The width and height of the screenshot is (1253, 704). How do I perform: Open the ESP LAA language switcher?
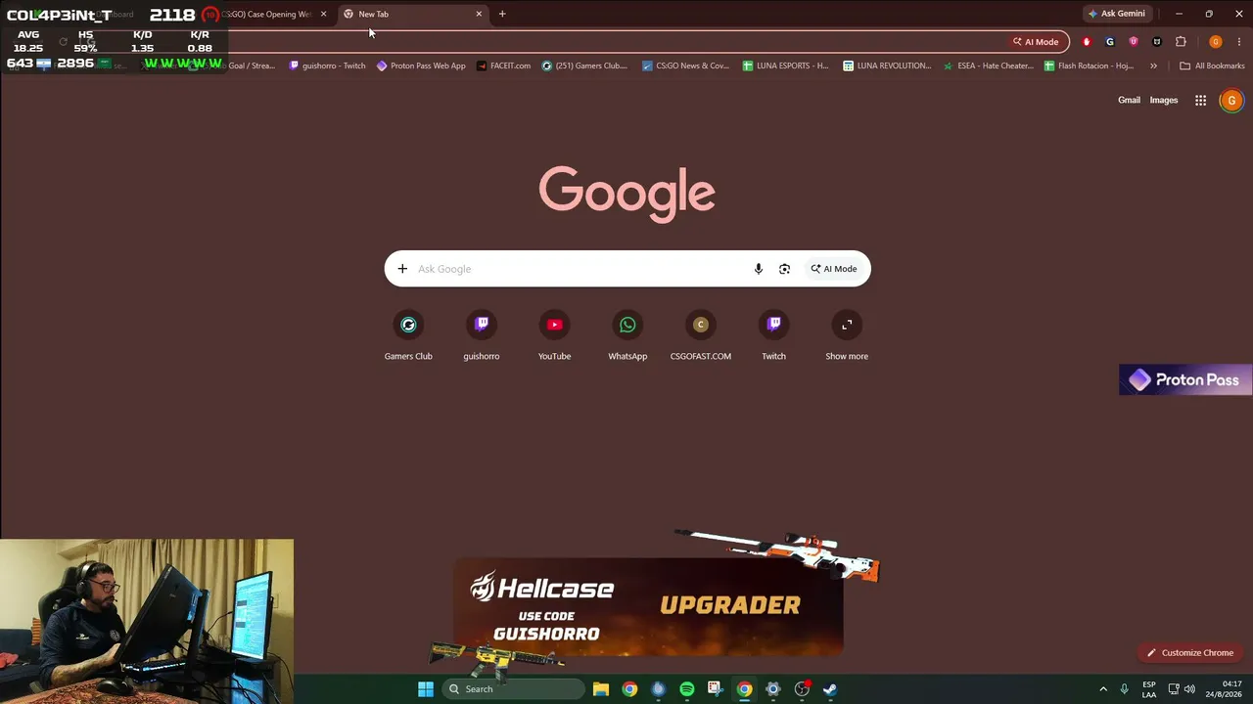(1149, 689)
